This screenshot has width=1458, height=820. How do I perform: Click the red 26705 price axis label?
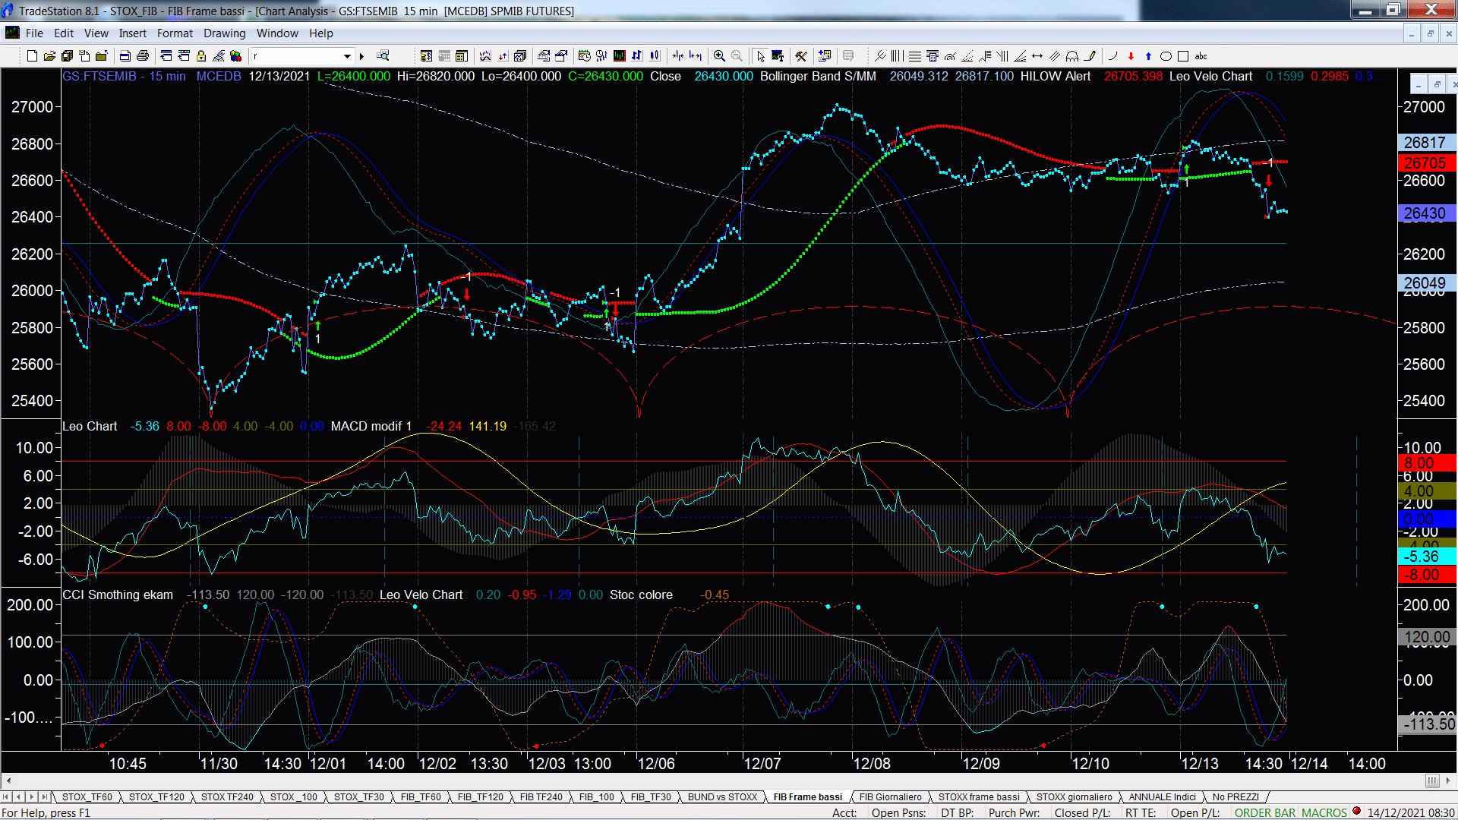(1425, 162)
